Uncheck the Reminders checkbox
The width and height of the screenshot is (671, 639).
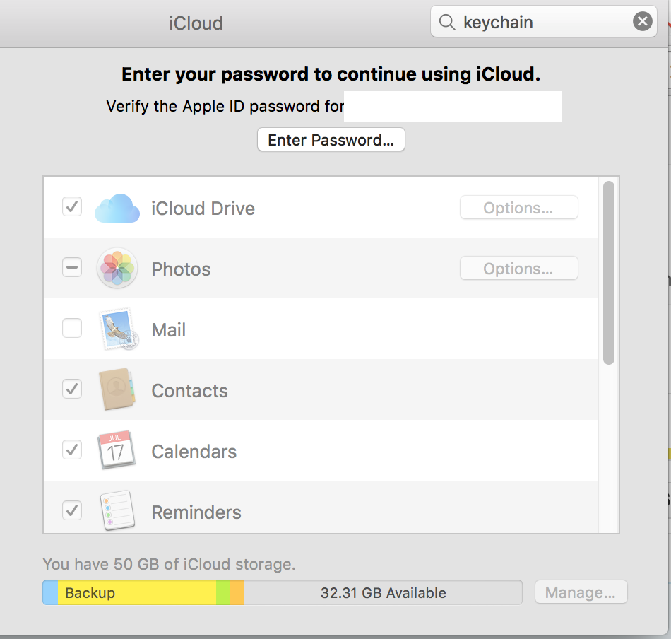[x=72, y=510]
